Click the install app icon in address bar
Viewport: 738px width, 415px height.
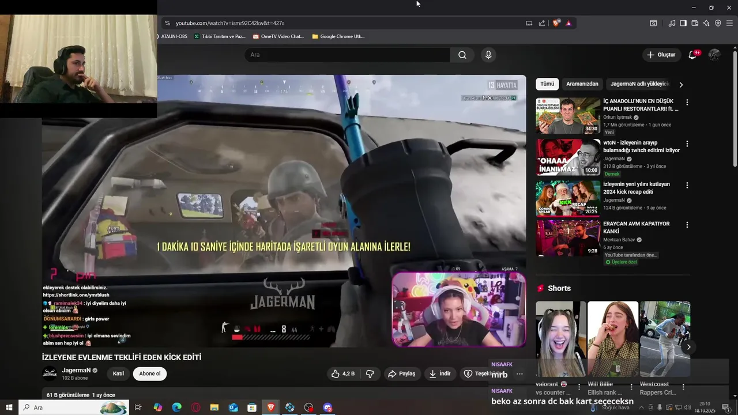529,23
